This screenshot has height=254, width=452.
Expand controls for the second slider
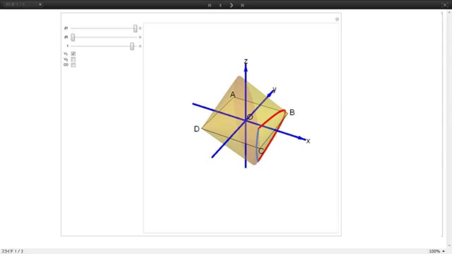[140, 37]
